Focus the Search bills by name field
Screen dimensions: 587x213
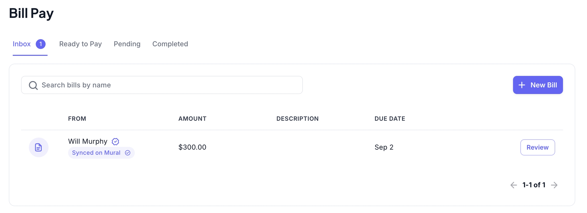[x=168, y=85]
